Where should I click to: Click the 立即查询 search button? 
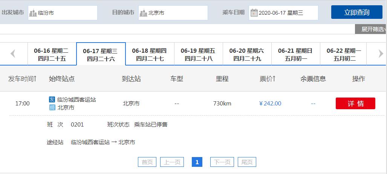[x=356, y=12]
